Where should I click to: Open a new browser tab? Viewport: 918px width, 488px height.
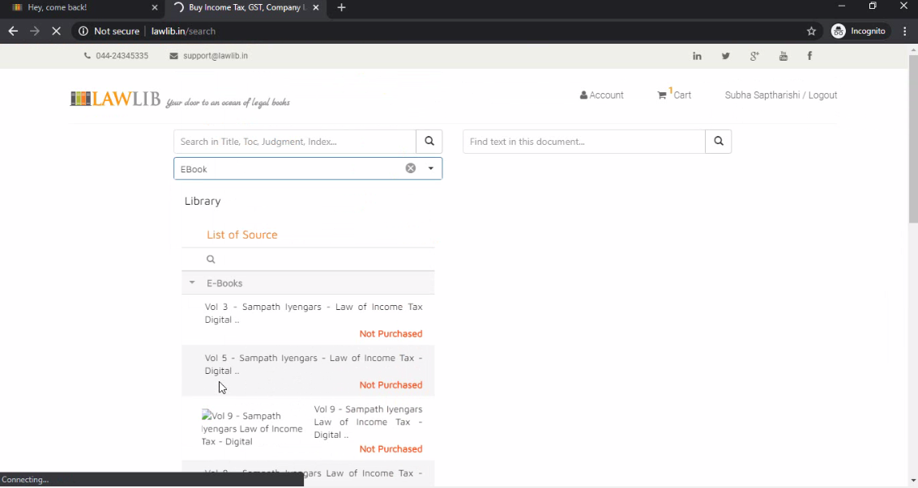(x=341, y=7)
